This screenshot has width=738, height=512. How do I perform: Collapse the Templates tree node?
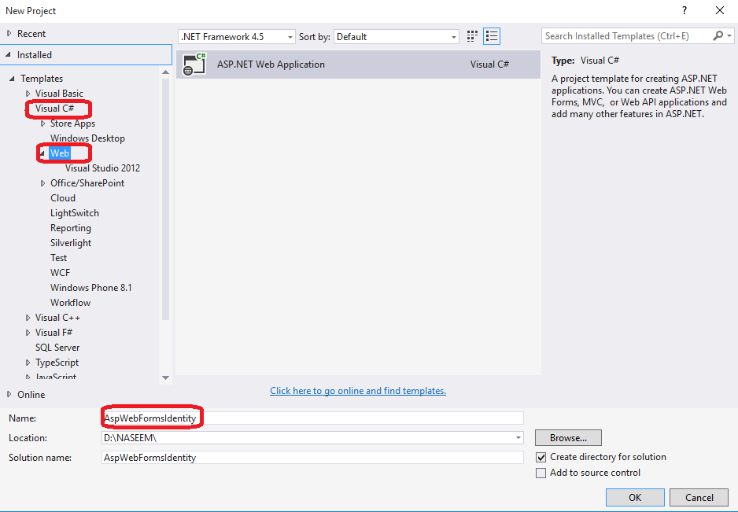tap(13, 79)
